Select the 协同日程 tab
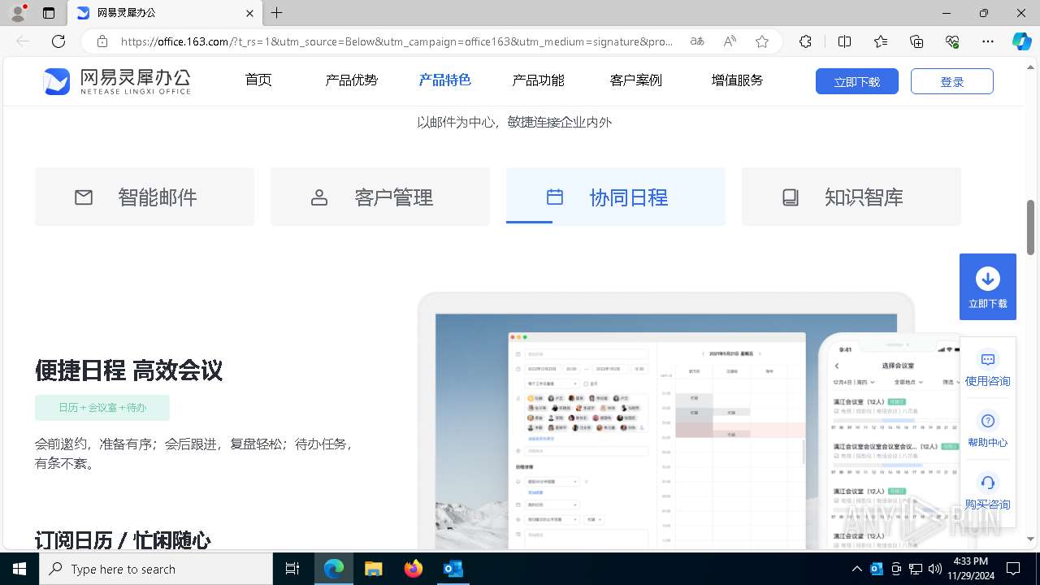The height and width of the screenshot is (585, 1040). (x=616, y=197)
